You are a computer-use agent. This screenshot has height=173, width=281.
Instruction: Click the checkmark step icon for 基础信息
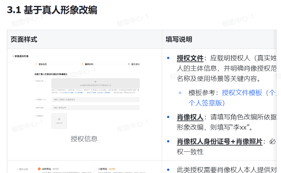(36, 64)
